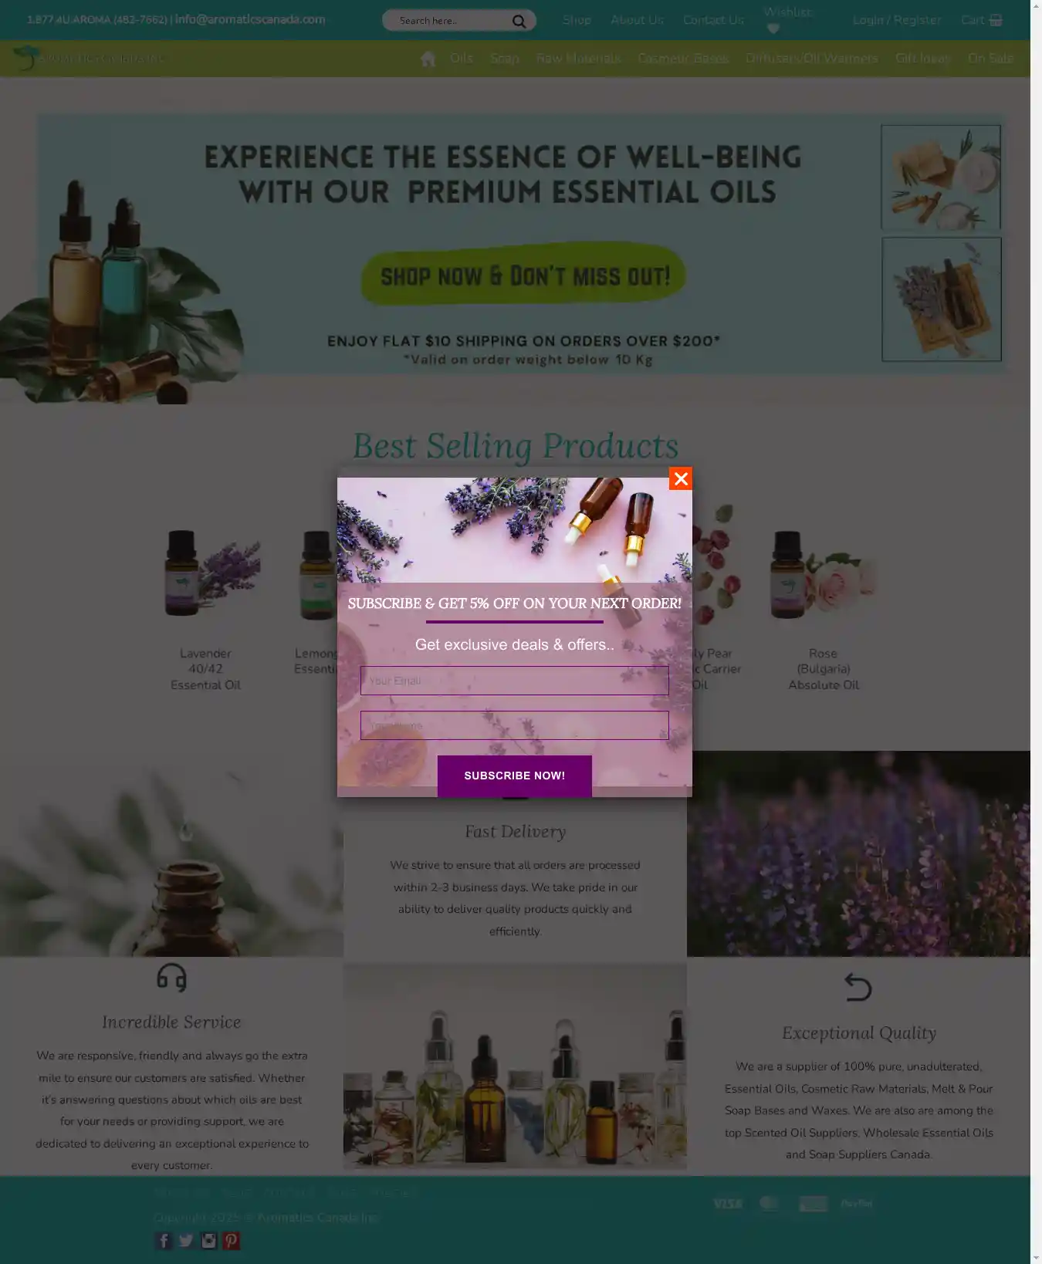This screenshot has width=1042, height=1264.
Task: Click the Wishlist heart icon
Action: [773, 29]
